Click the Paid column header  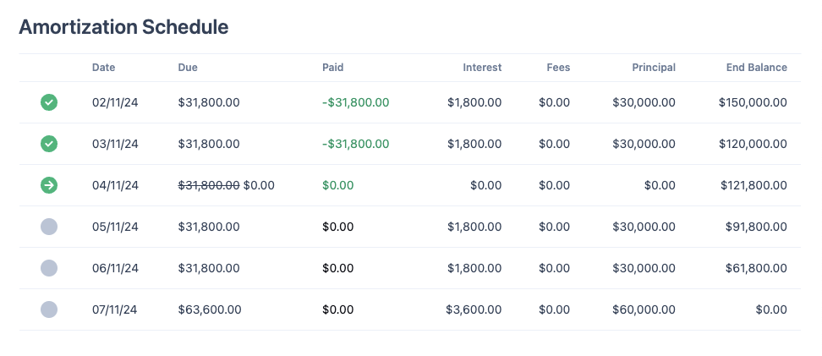tap(333, 67)
